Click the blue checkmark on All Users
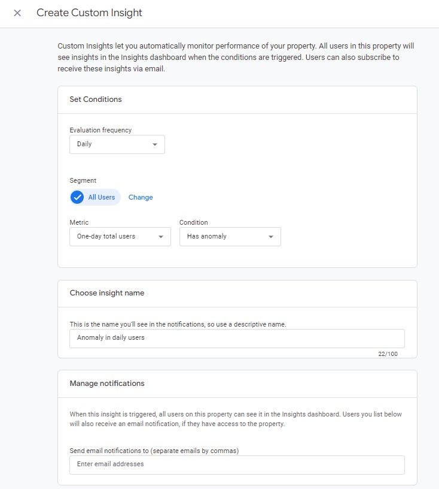Screen dimensions: 439x489 coord(78,197)
